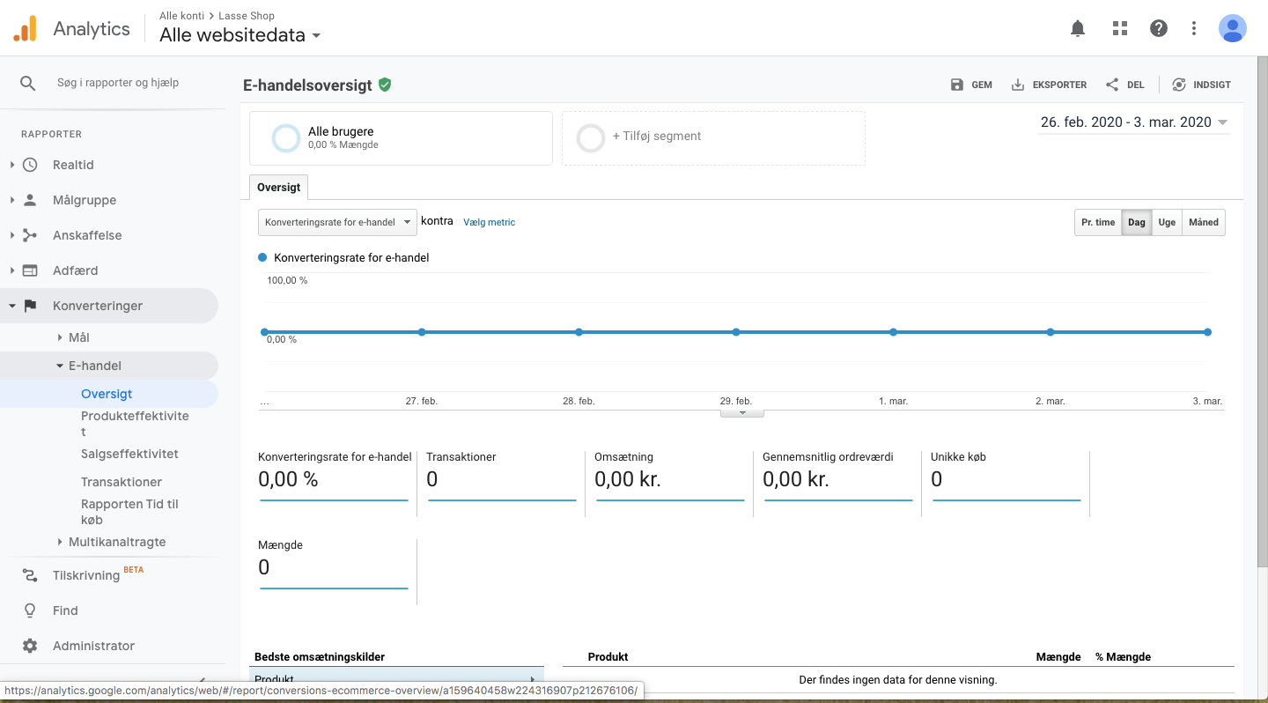The height and width of the screenshot is (703, 1268).
Task: Click the Tilskrivning path icon
Action: point(30,575)
